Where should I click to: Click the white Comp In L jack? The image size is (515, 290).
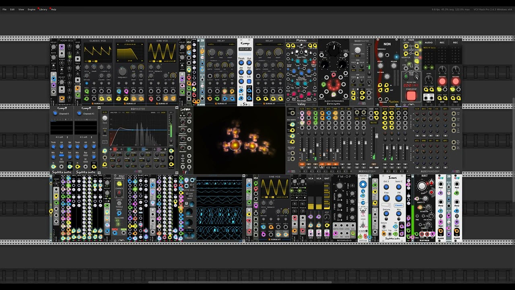[x=241, y=91]
